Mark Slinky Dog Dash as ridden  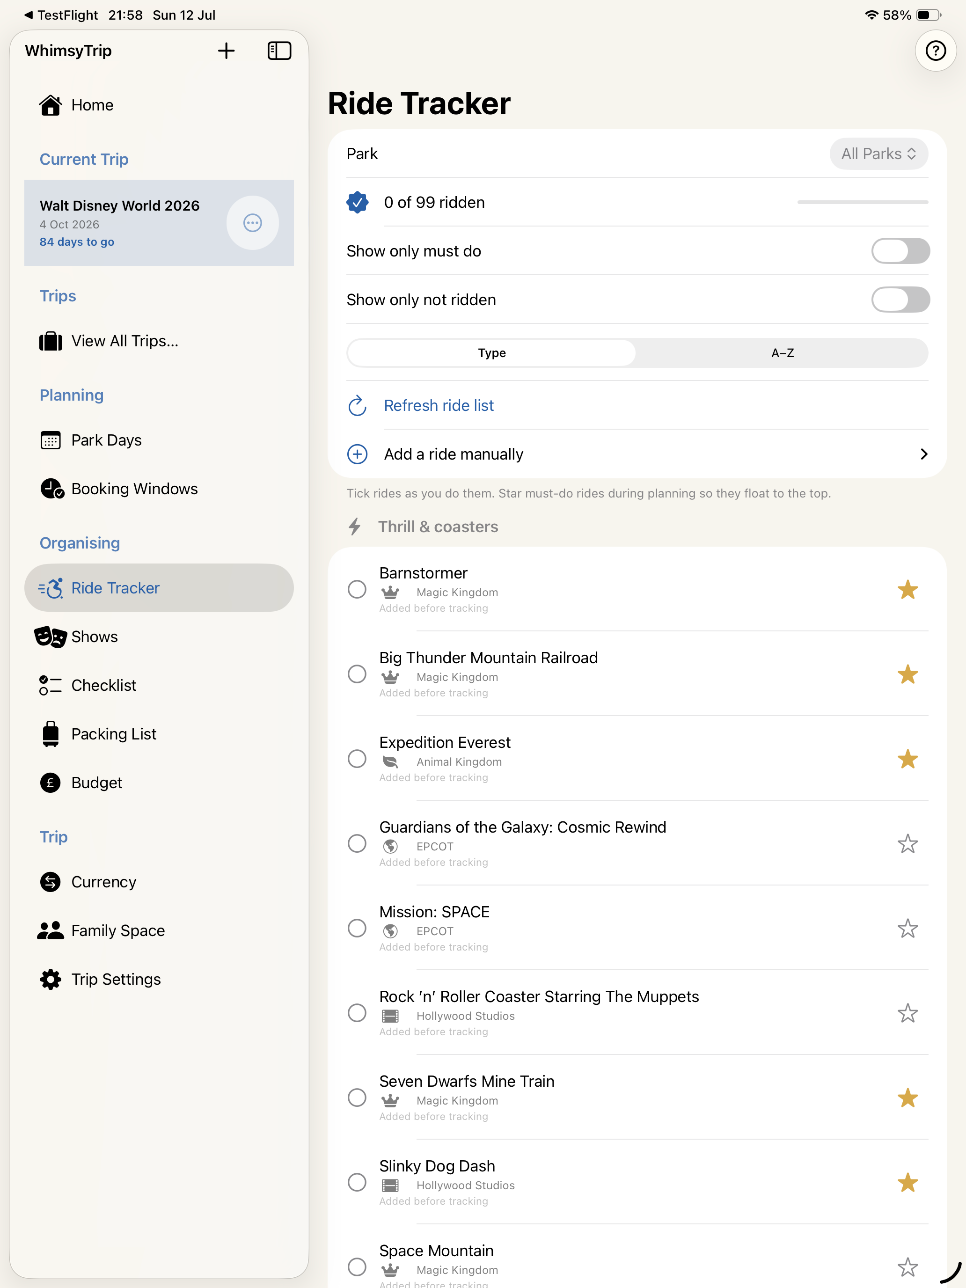pos(357,1183)
